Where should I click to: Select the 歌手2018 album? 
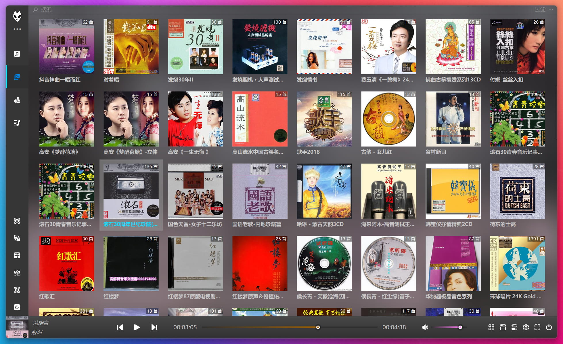pos(324,119)
